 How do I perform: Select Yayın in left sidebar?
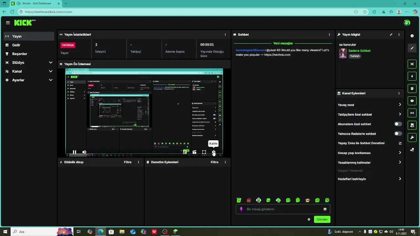[x=29, y=36]
